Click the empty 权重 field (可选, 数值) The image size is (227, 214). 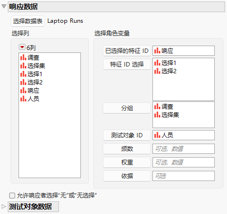(184, 162)
